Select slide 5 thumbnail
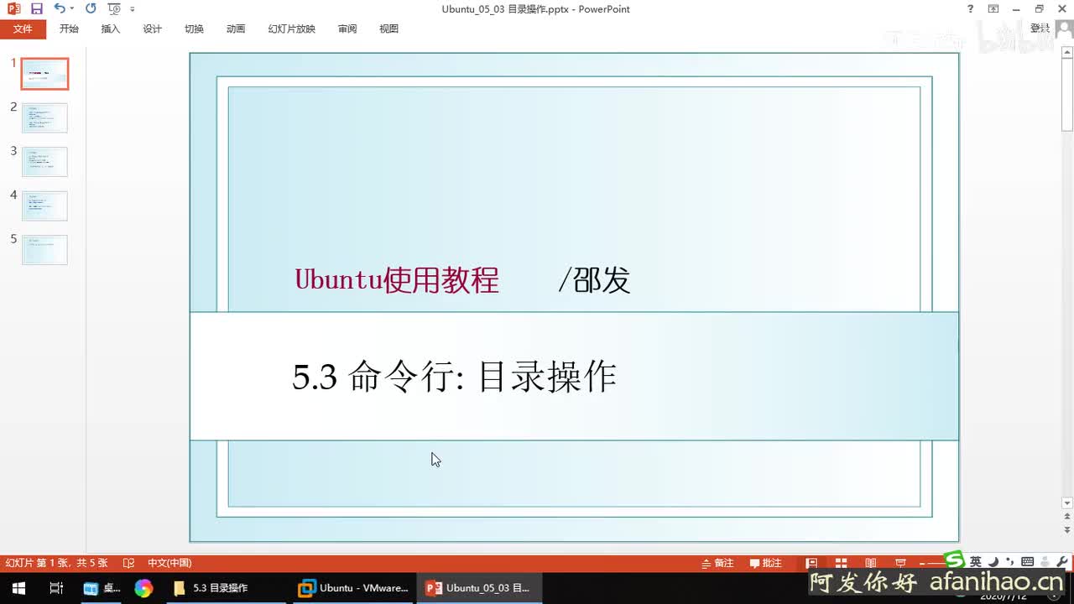The height and width of the screenshot is (604, 1074). click(x=44, y=249)
